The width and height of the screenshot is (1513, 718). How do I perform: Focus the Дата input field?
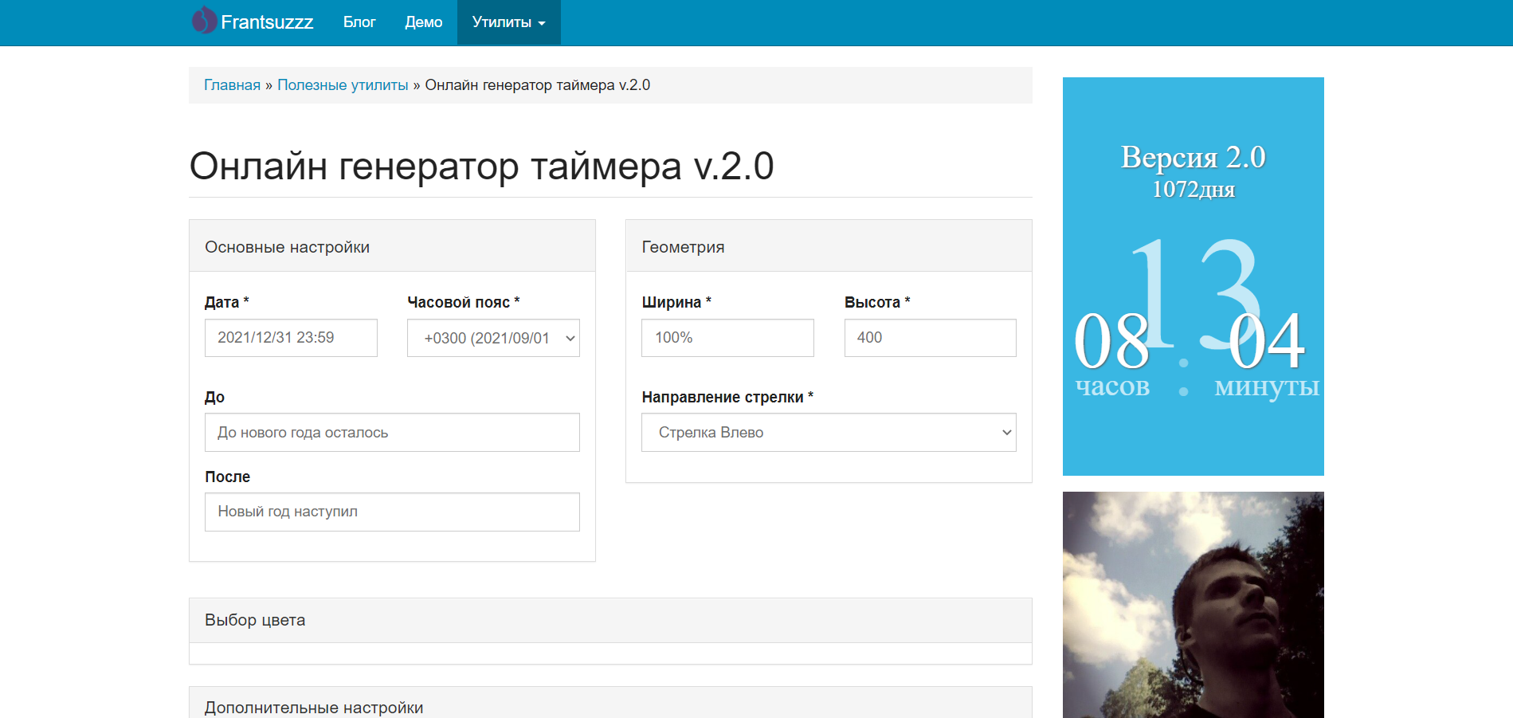(x=291, y=338)
